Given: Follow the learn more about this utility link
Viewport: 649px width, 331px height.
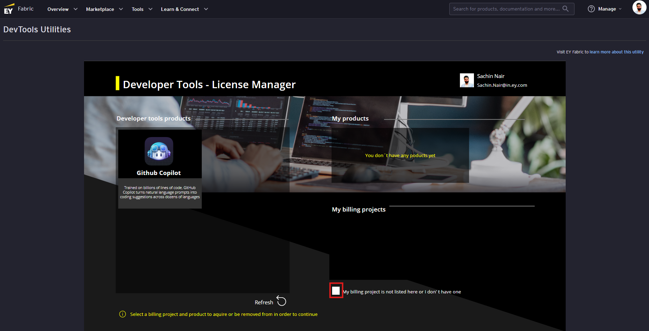Looking at the screenshot, I should click(616, 52).
